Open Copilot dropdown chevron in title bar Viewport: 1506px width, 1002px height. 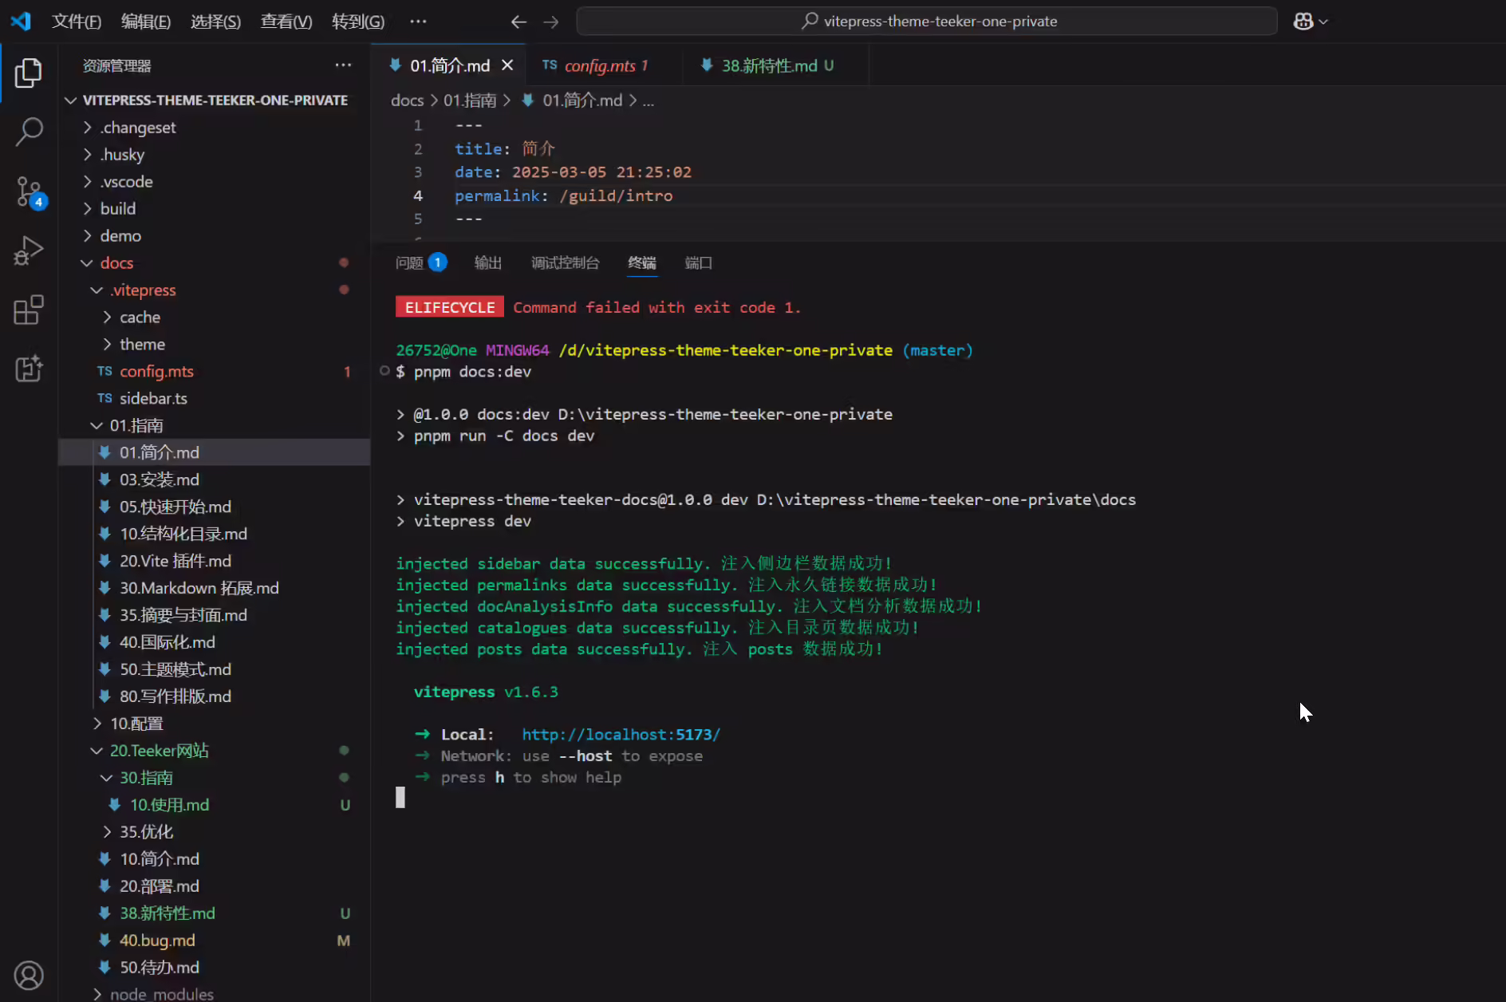(x=1323, y=22)
